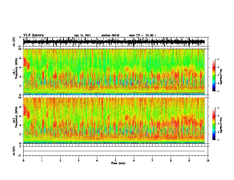Image resolution: width=234 pixels, height=180 pixels.
Task: Click the 'ch.1(V)' waveform axis label
Action: [14, 42]
